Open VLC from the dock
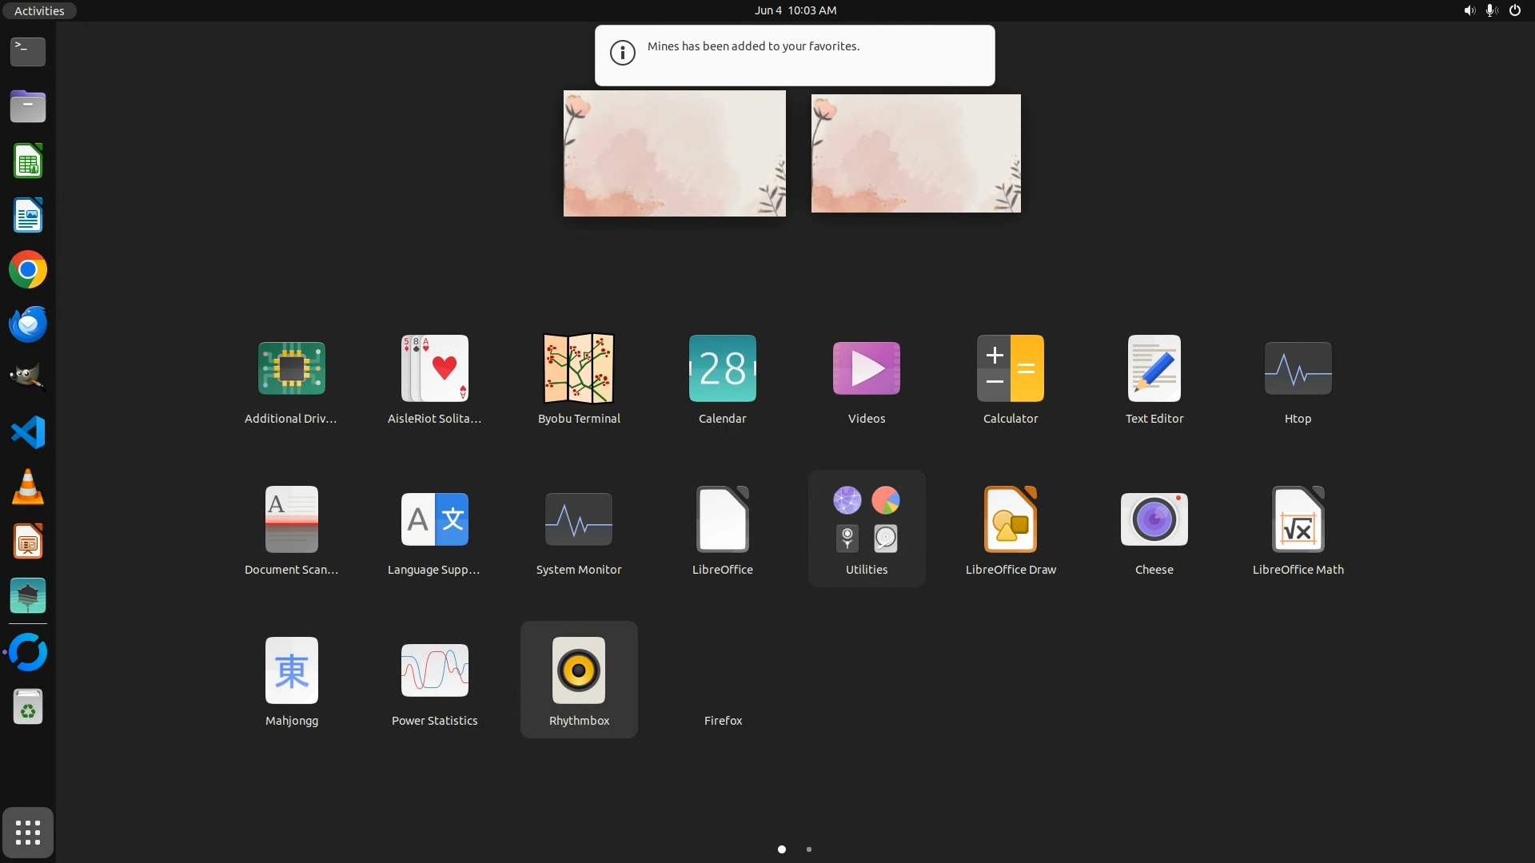 coord(28,487)
